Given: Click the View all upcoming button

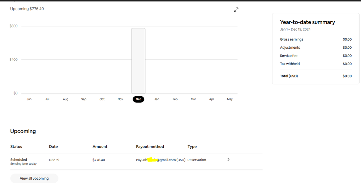Looking at the screenshot, I should pyautogui.click(x=34, y=178).
